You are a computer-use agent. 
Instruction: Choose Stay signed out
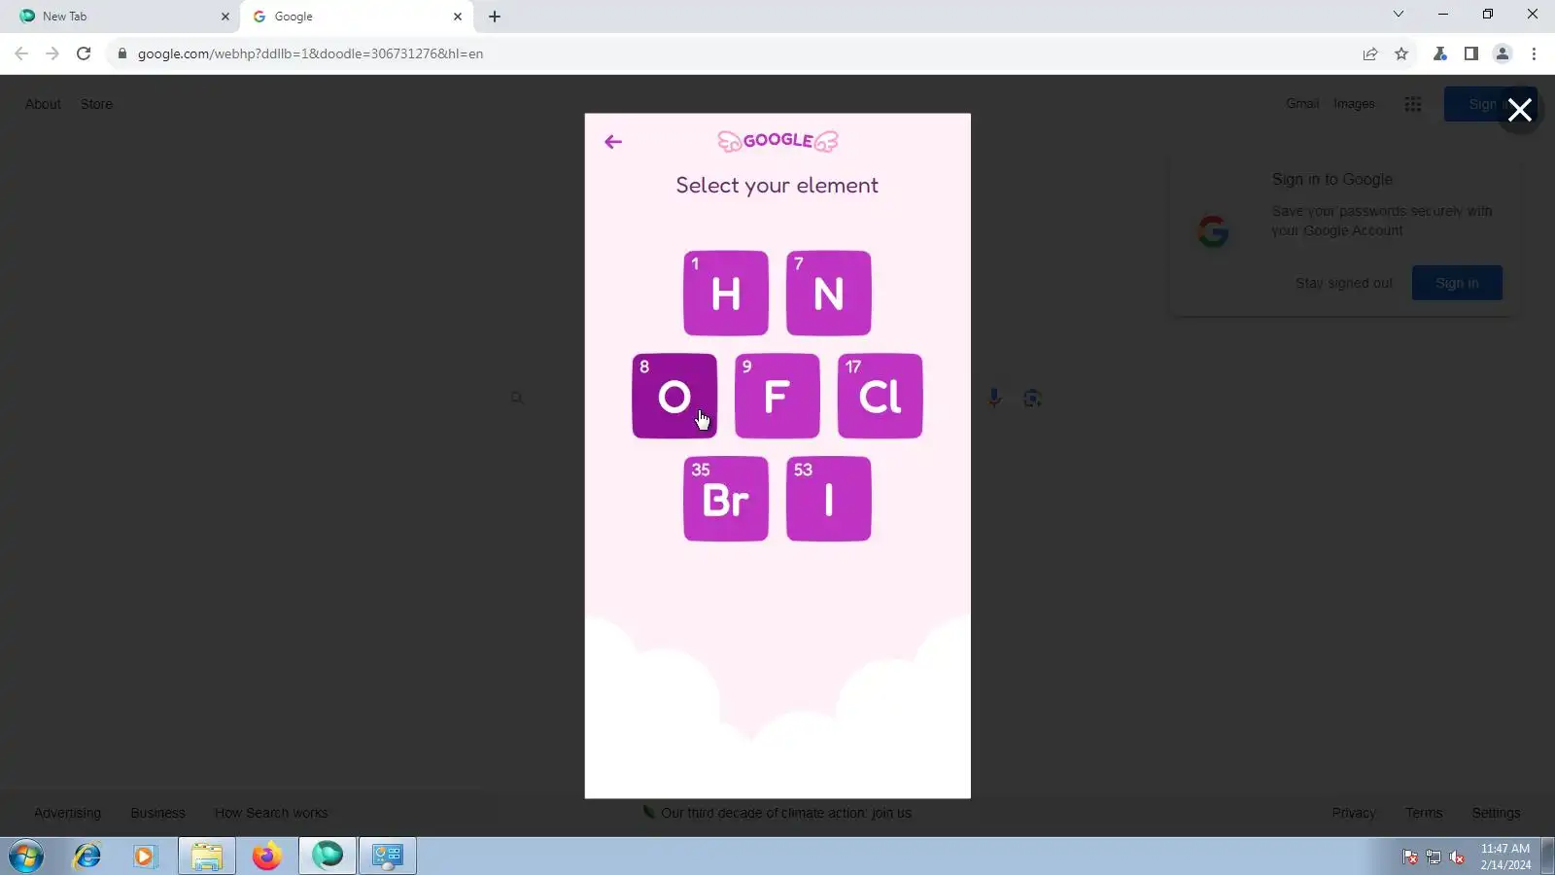click(x=1344, y=283)
